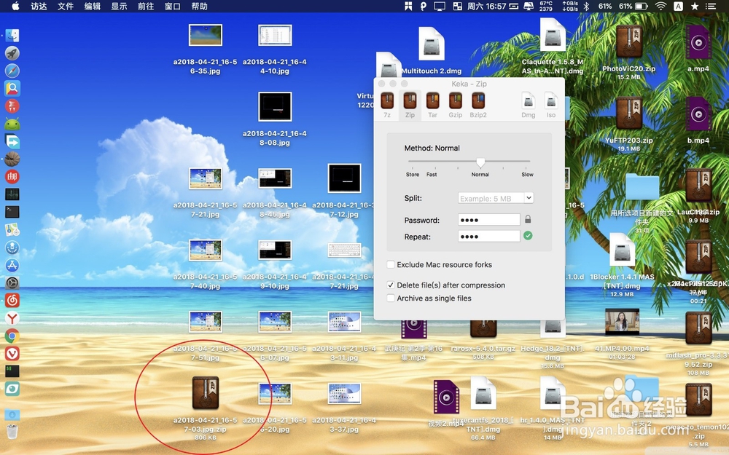Viewport: 729px width, 455px height.
Task: Enable Archive as single files
Action: tap(391, 298)
